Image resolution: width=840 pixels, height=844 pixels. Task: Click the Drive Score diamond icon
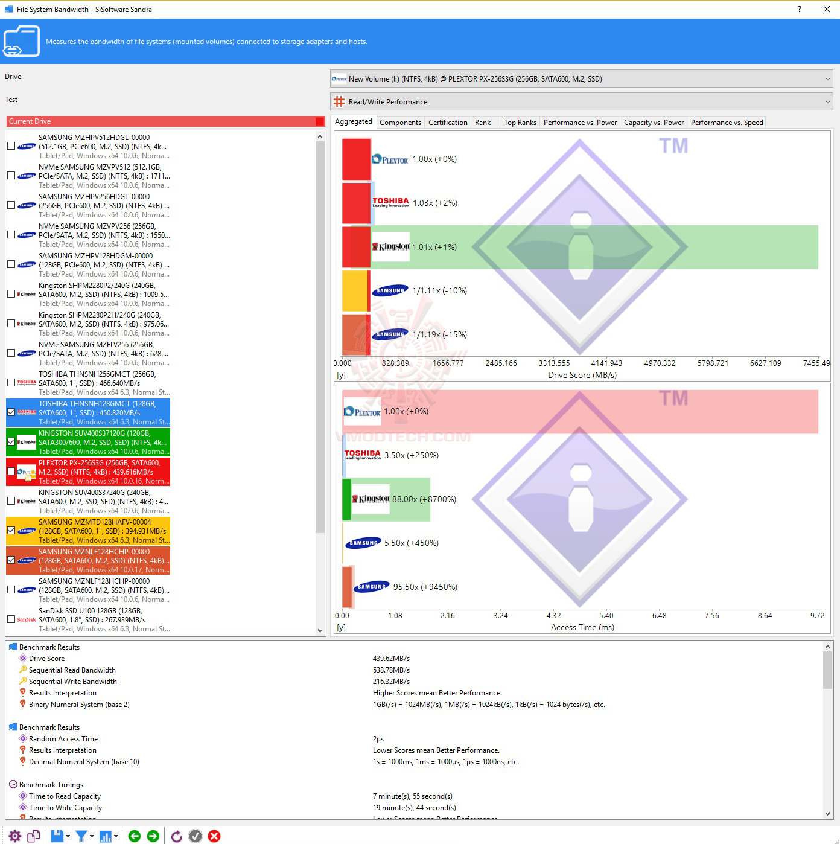(23, 658)
